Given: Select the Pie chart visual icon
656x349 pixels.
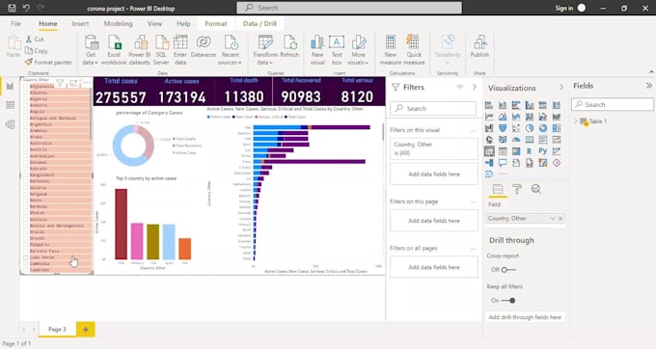Looking at the screenshot, I should point(530,128).
